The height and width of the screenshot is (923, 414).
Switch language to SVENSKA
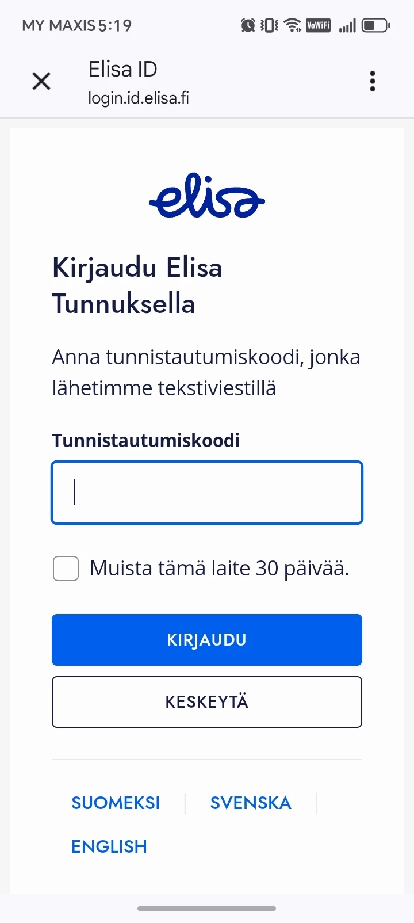[x=251, y=803]
